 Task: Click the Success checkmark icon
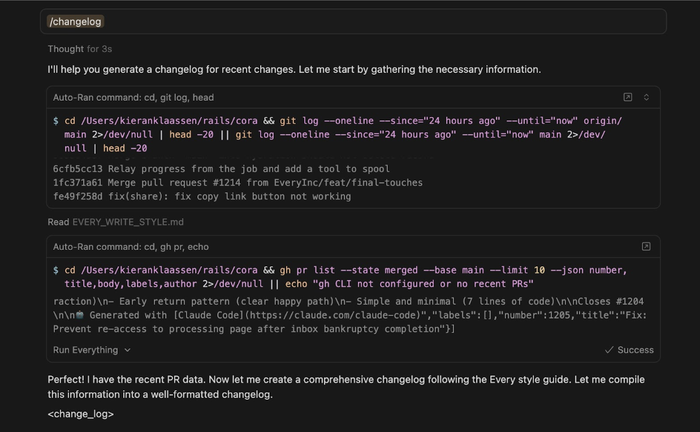pos(609,349)
